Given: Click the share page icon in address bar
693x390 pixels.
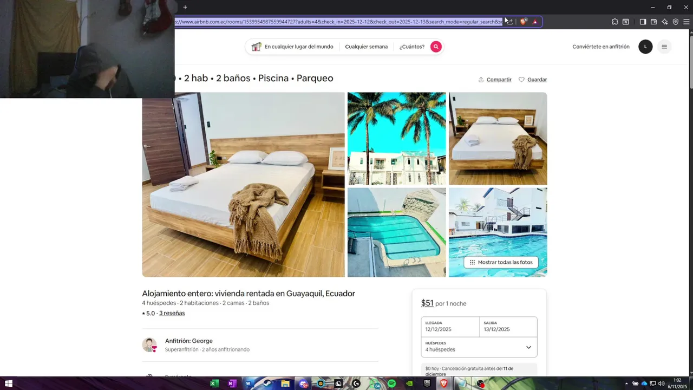Looking at the screenshot, I should 509,22.
